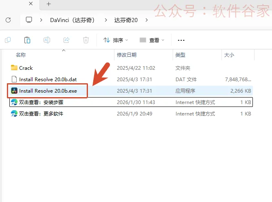Image resolution: width=272 pixels, height=202 pixels.
Task: Open the 排序 sort dropdown
Action: [x=116, y=40]
